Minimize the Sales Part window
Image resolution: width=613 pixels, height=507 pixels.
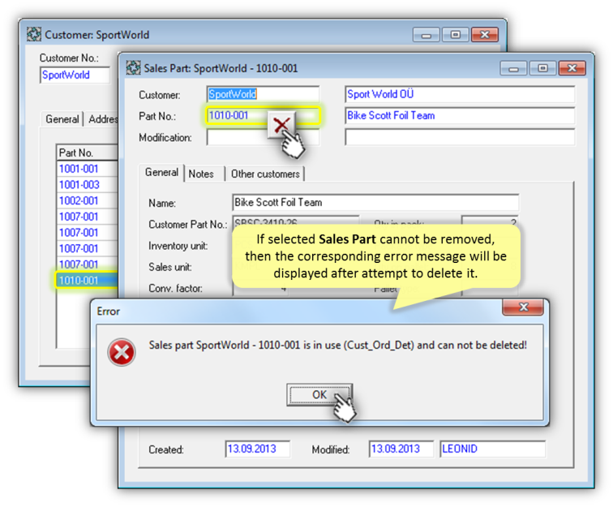tap(513, 68)
